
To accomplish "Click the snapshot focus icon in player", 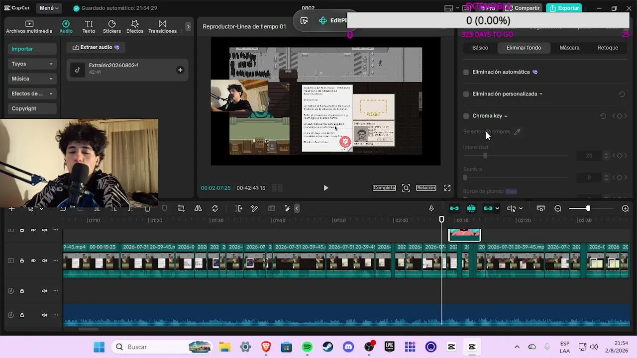I will click(406, 188).
